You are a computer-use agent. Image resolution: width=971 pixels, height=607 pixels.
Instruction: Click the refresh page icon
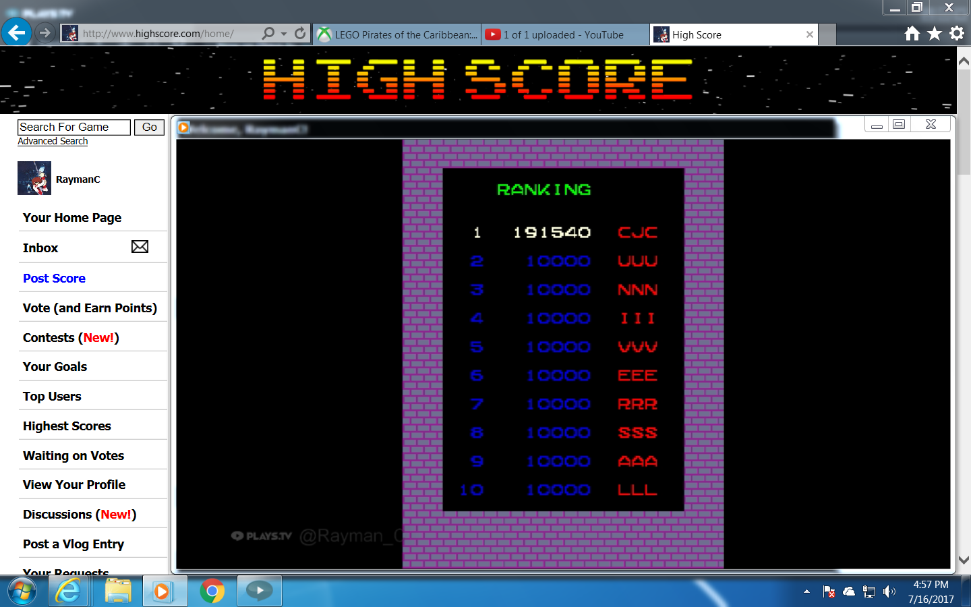pyautogui.click(x=300, y=33)
